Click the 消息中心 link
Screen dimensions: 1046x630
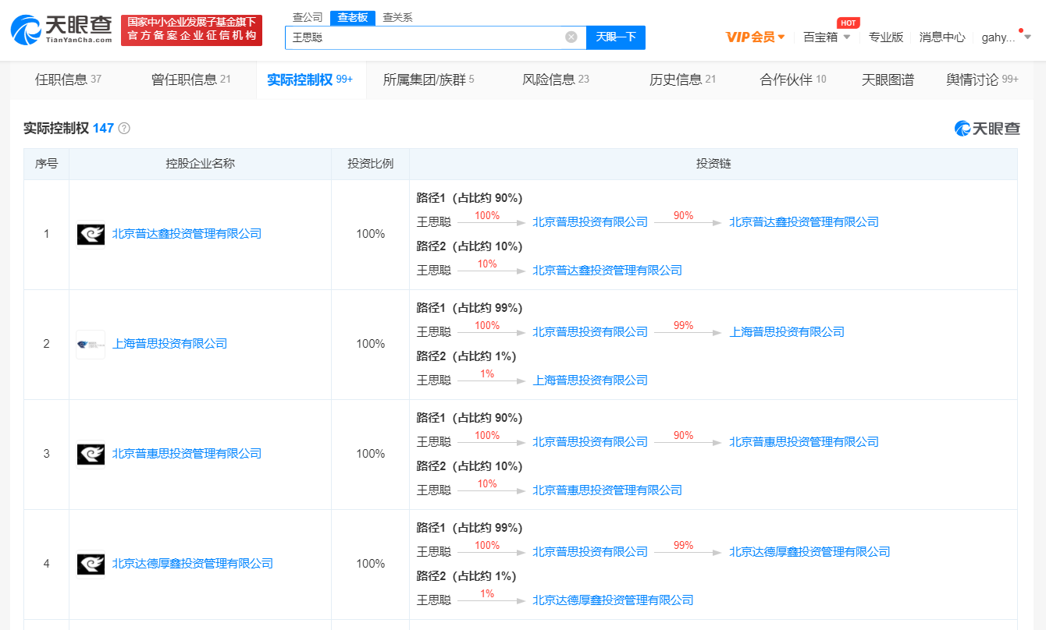point(942,37)
